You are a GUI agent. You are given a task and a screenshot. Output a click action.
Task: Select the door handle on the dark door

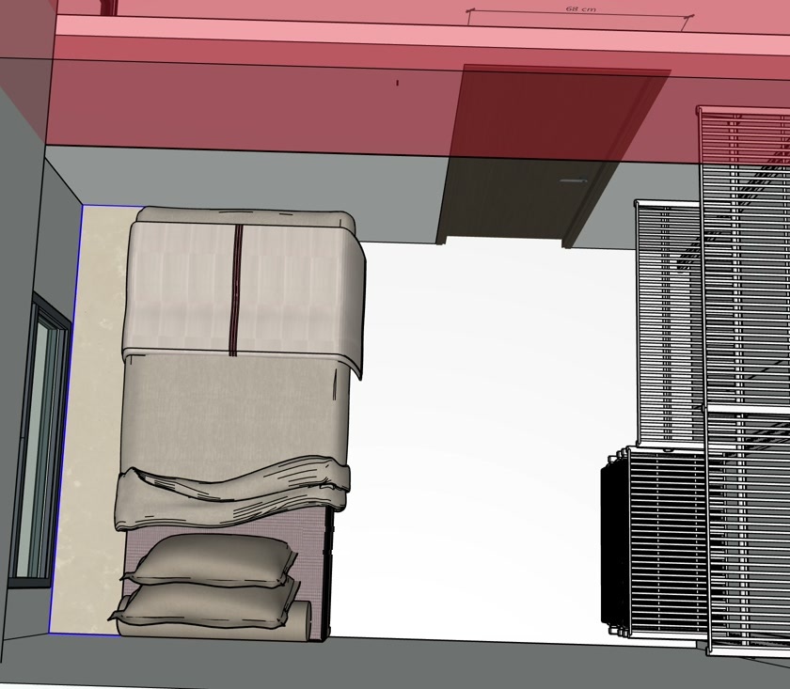(574, 180)
